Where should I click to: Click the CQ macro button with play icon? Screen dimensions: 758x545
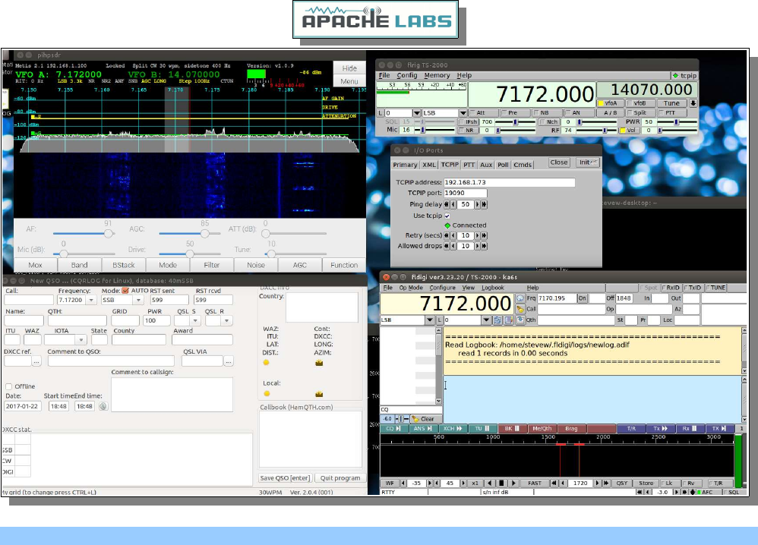click(x=393, y=429)
